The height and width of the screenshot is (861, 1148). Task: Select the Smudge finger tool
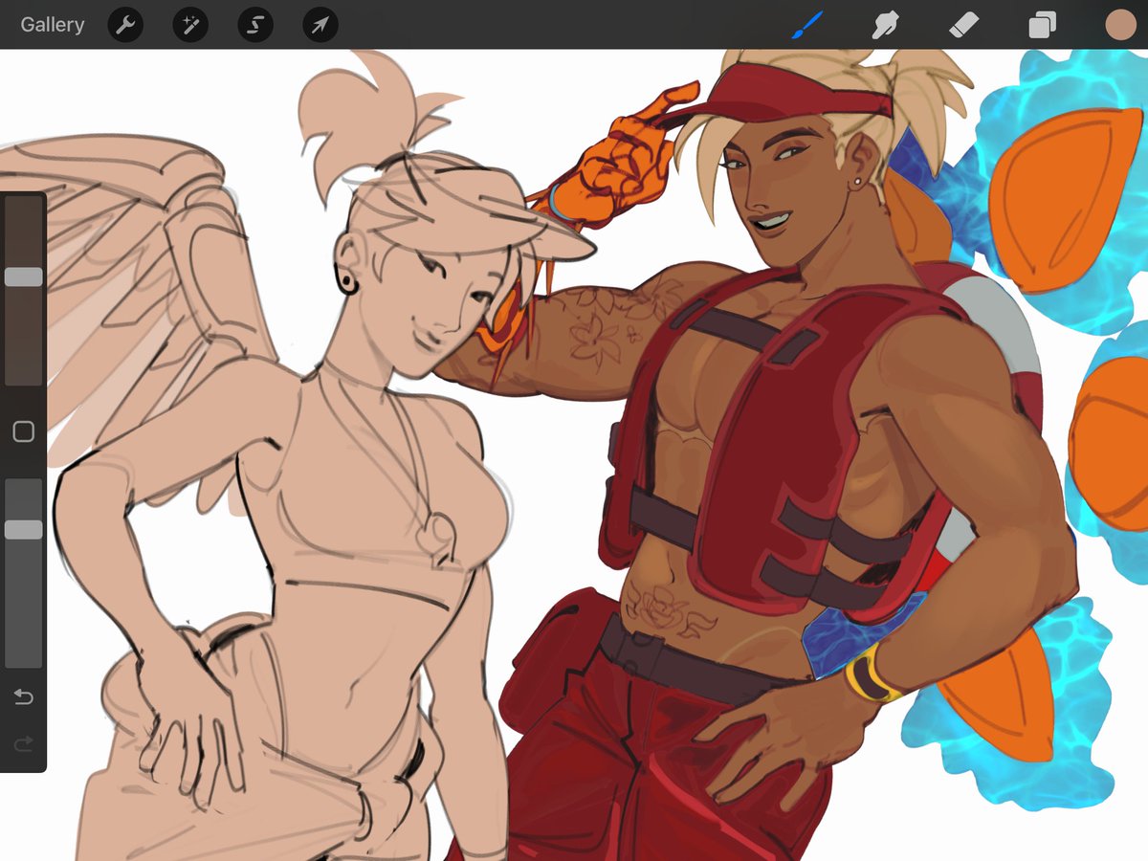(887, 25)
